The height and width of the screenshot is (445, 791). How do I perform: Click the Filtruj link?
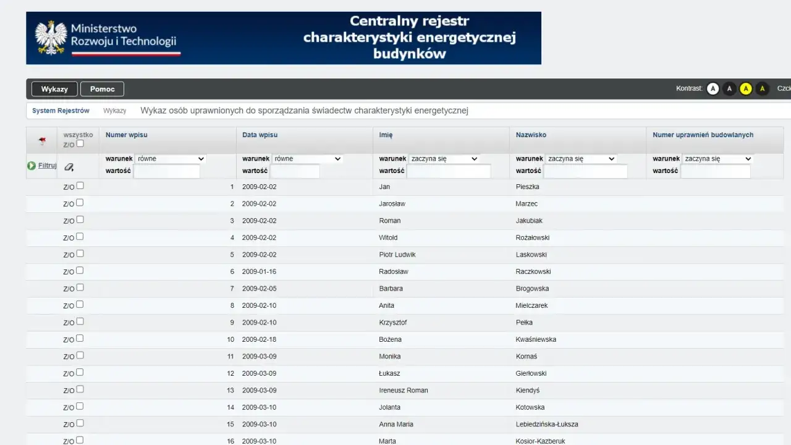48,166
